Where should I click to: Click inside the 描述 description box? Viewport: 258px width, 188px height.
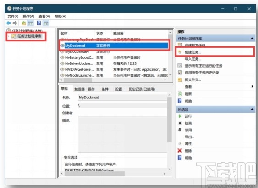[122, 134]
